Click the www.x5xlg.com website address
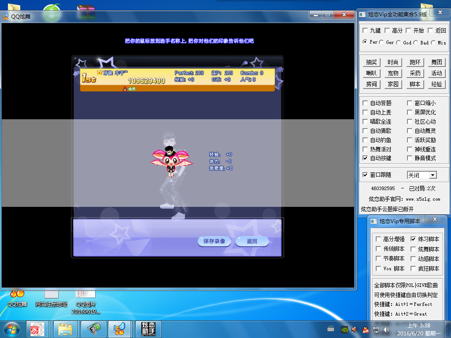This screenshot has height=338, width=451. point(423,199)
